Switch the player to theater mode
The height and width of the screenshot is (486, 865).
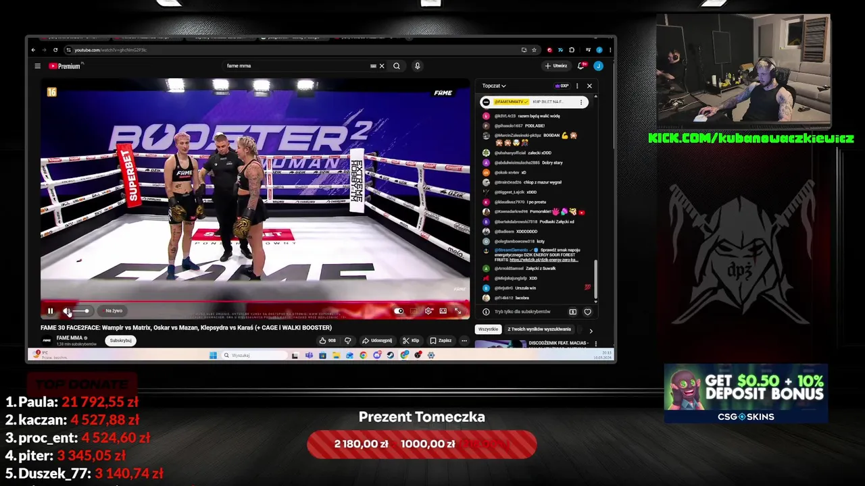click(x=443, y=311)
